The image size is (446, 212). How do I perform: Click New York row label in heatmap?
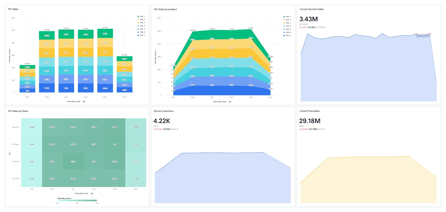point(16,127)
